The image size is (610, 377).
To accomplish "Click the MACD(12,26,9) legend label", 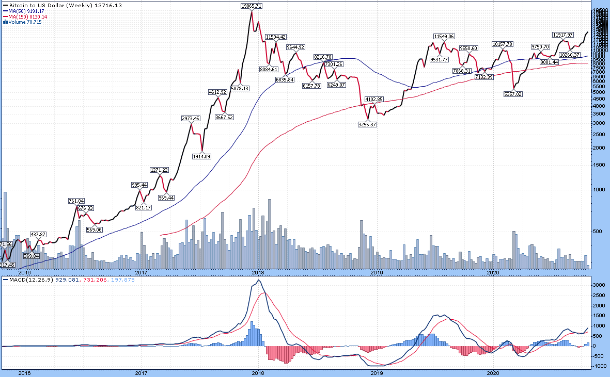I will (x=31, y=280).
